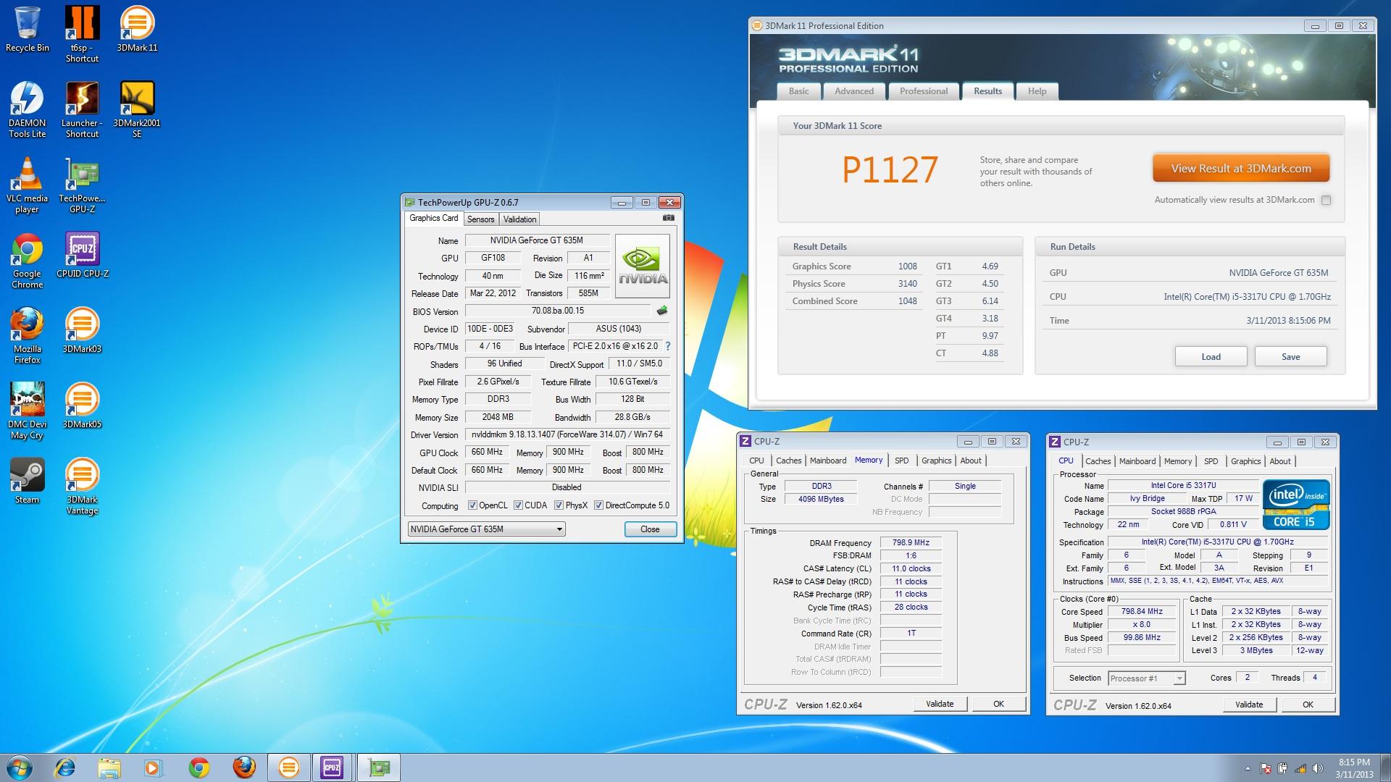Click Validate in the right CPU-Z window

1249,705
